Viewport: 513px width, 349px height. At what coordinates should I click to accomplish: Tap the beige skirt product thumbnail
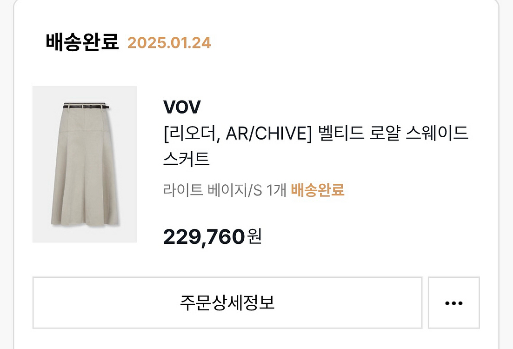84,164
